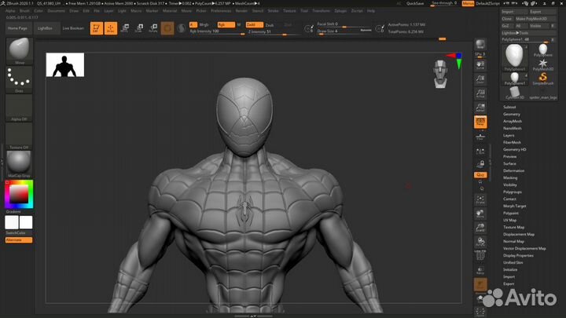Image resolution: width=566 pixels, height=318 pixels.
Task: Expand the Displacement Map section
Action: [519, 234]
